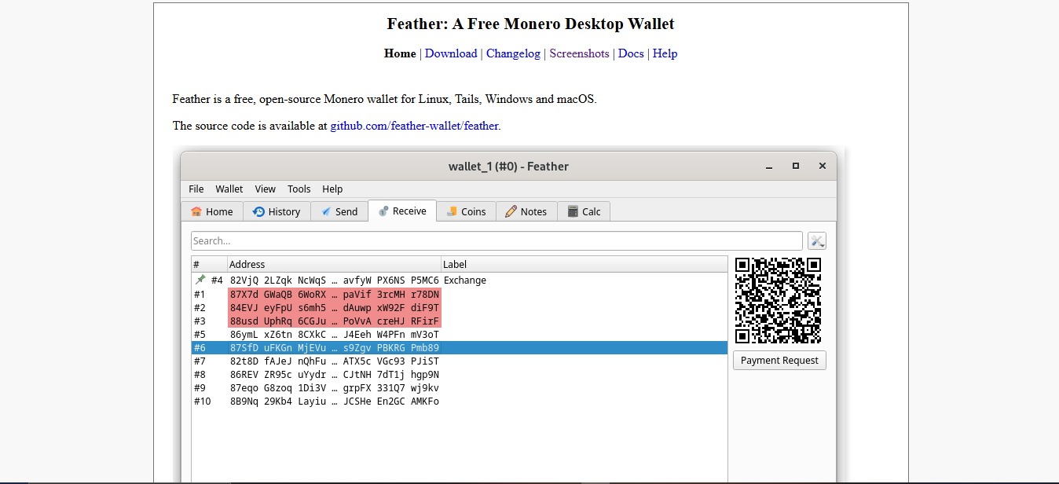Select the address starting with 88usd
This screenshot has height=484, width=1059.
(334, 321)
